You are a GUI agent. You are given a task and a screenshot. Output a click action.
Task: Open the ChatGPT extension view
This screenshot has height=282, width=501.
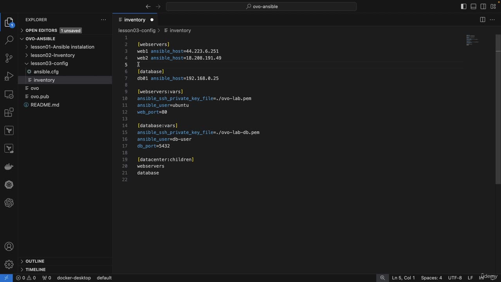coord(9,202)
